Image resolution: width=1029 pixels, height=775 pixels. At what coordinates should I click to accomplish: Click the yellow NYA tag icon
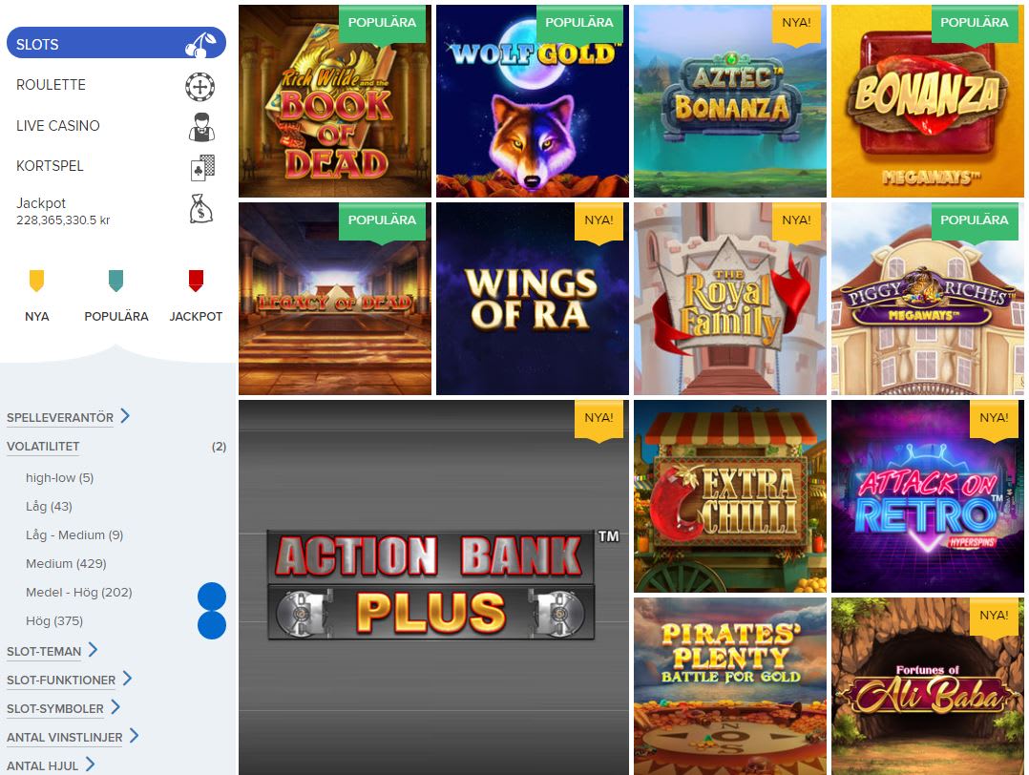(x=36, y=281)
